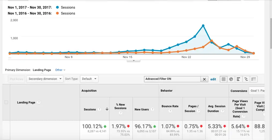Click the Conversions group header
Image resolution: width=272 pixels, height=140 pixels.
click(239, 91)
